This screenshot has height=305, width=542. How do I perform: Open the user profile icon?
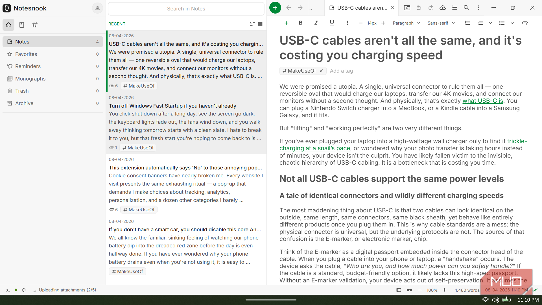[97, 8]
